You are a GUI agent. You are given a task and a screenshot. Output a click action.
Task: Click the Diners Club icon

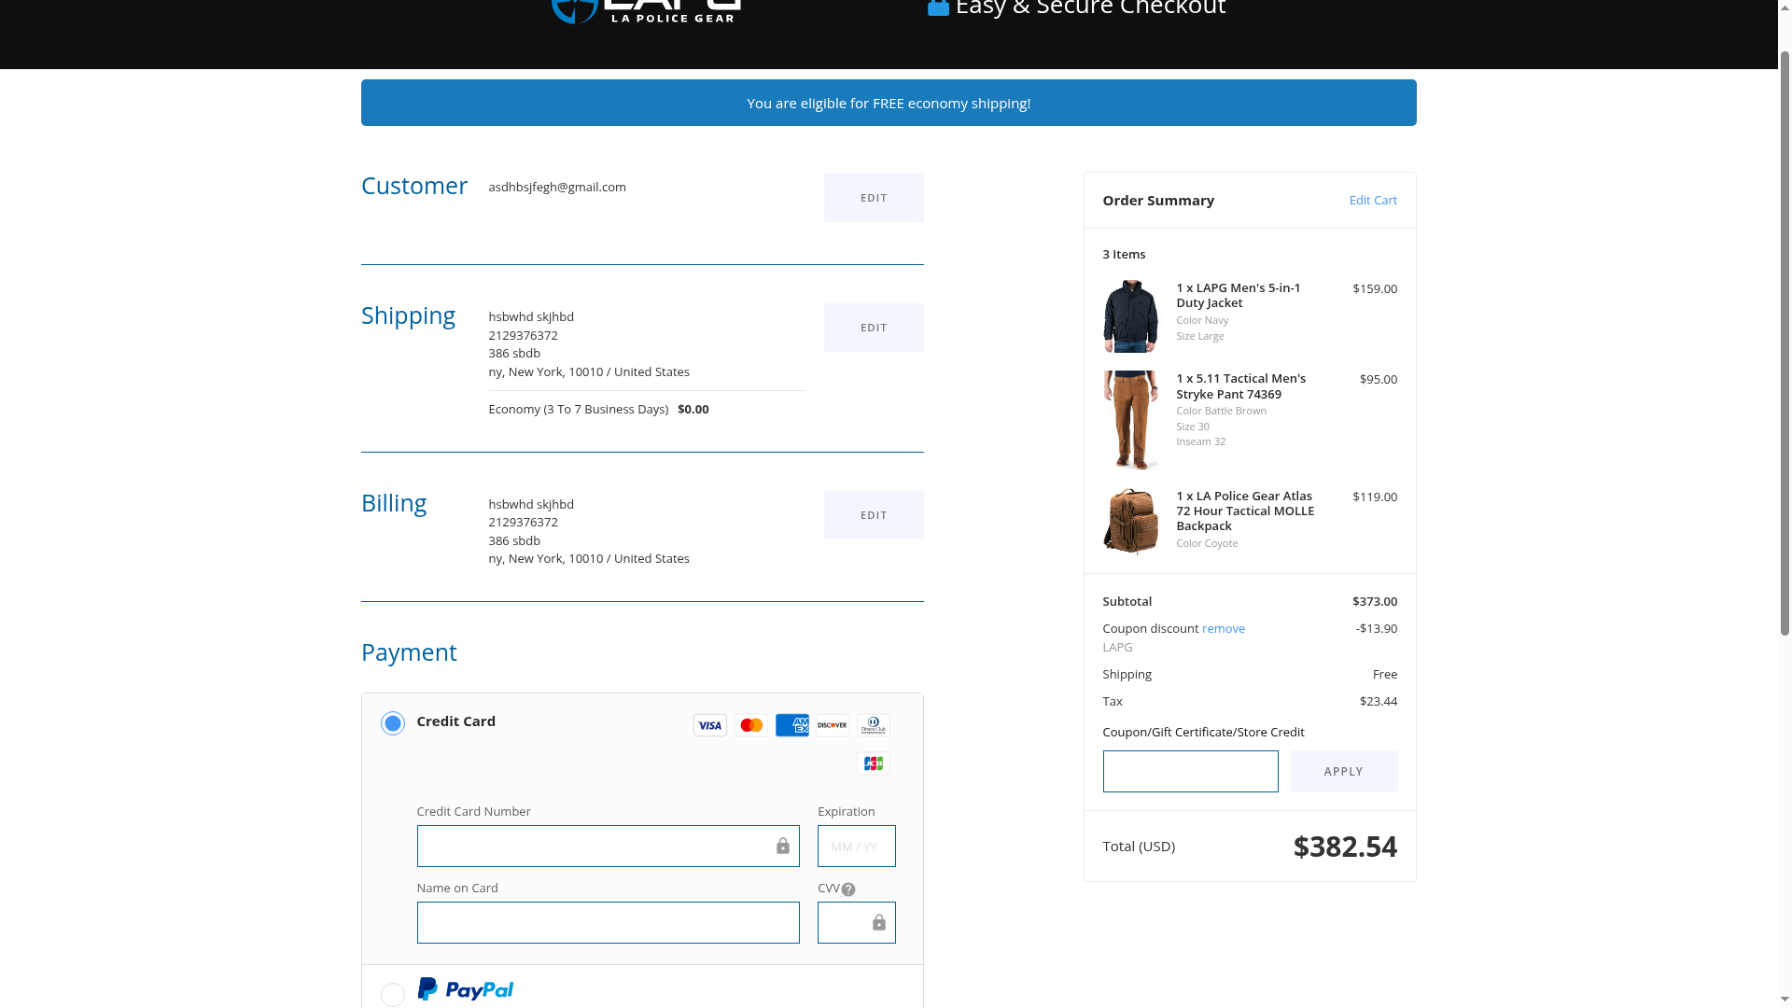coord(873,725)
